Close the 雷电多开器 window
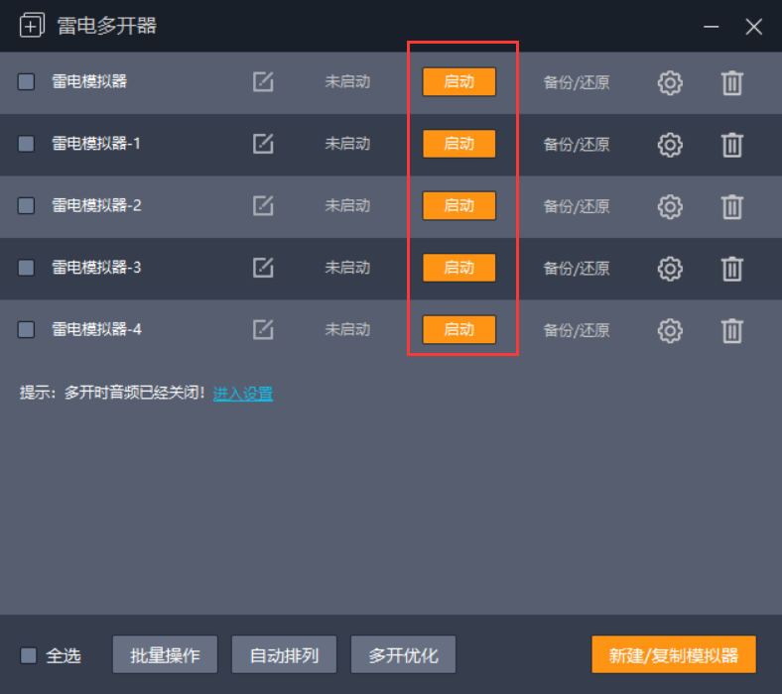 (754, 27)
